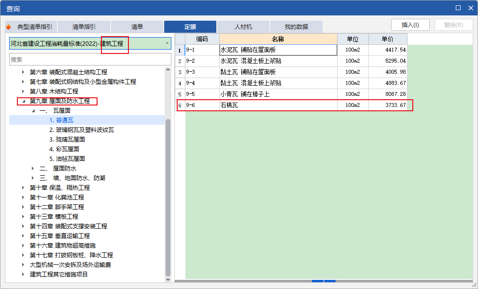Image resolution: width=478 pixels, height=289 pixels.
Task: Expand 第十二章 脚手架工程 node
Action: [23, 207]
